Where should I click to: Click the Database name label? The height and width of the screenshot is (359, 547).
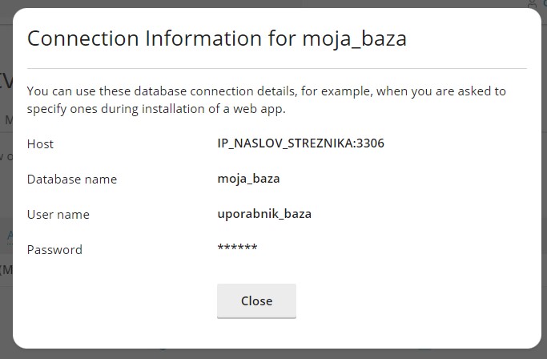click(72, 179)
